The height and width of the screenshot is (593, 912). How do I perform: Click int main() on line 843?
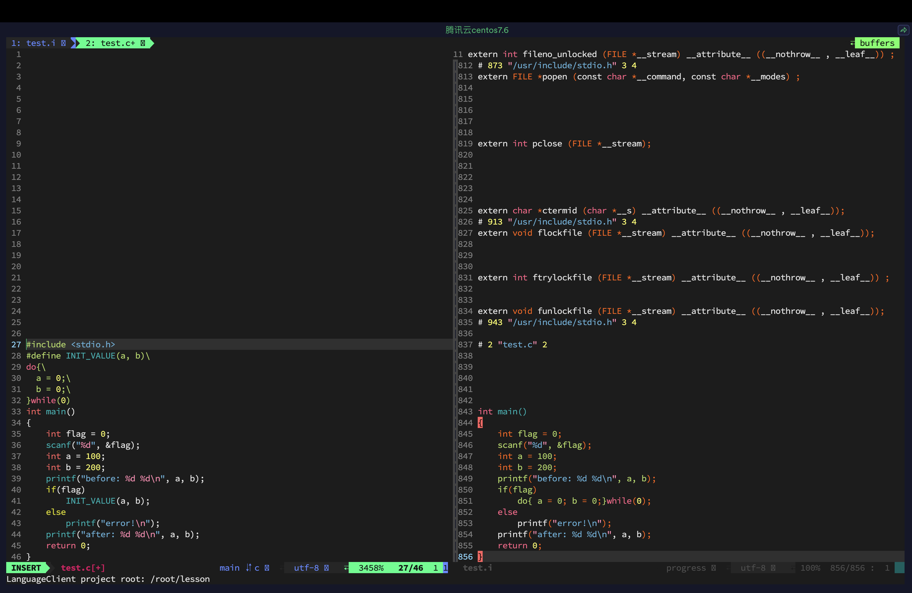pyautogui.click(x=502, y=412)
